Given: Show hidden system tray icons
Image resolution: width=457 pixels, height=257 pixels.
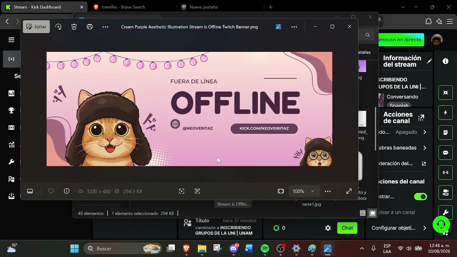Looking at the screenshot, I should [x=362, y=248].
